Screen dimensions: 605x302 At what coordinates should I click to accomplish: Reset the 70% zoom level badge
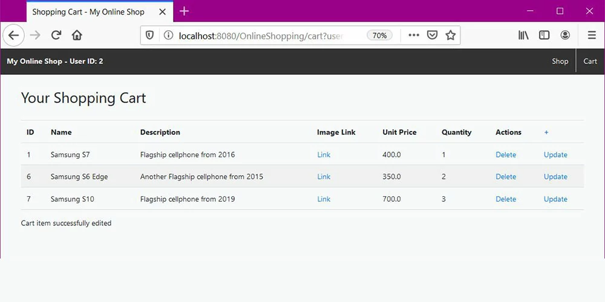click(380, 36)
